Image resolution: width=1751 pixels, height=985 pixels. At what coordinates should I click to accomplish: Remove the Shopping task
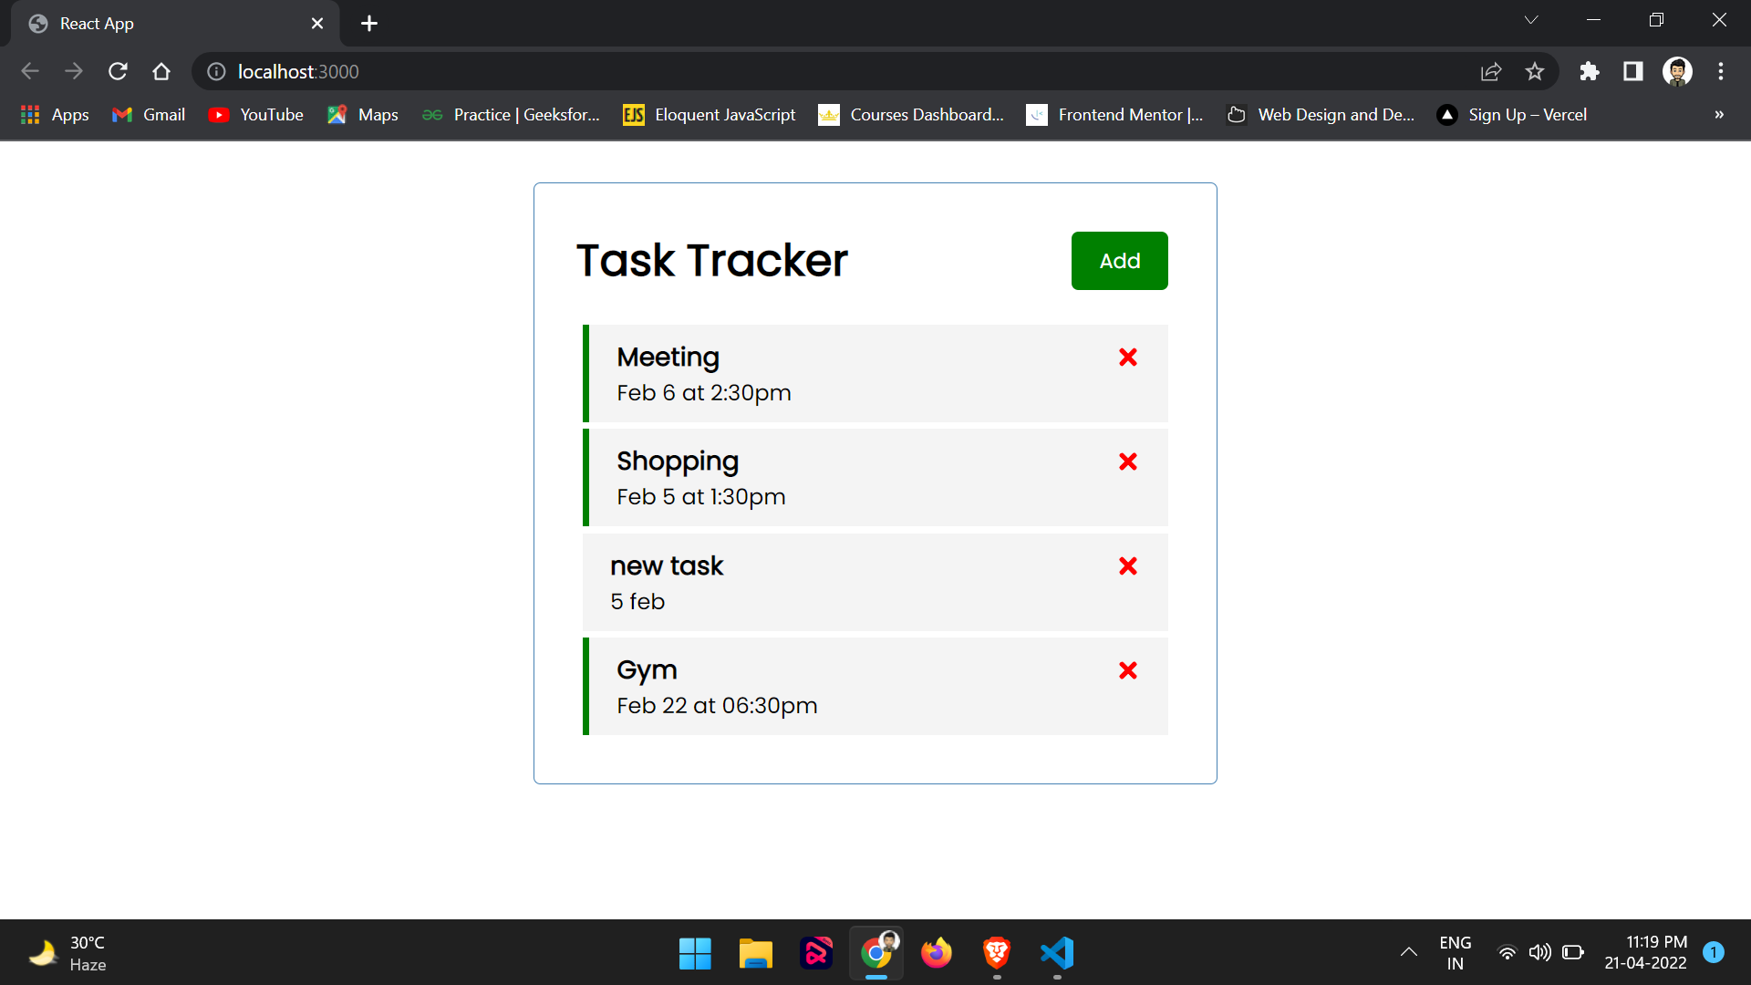1128,461
